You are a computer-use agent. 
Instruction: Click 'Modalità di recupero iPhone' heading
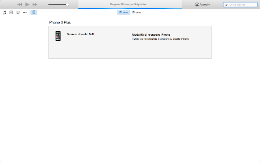(151, 35)
